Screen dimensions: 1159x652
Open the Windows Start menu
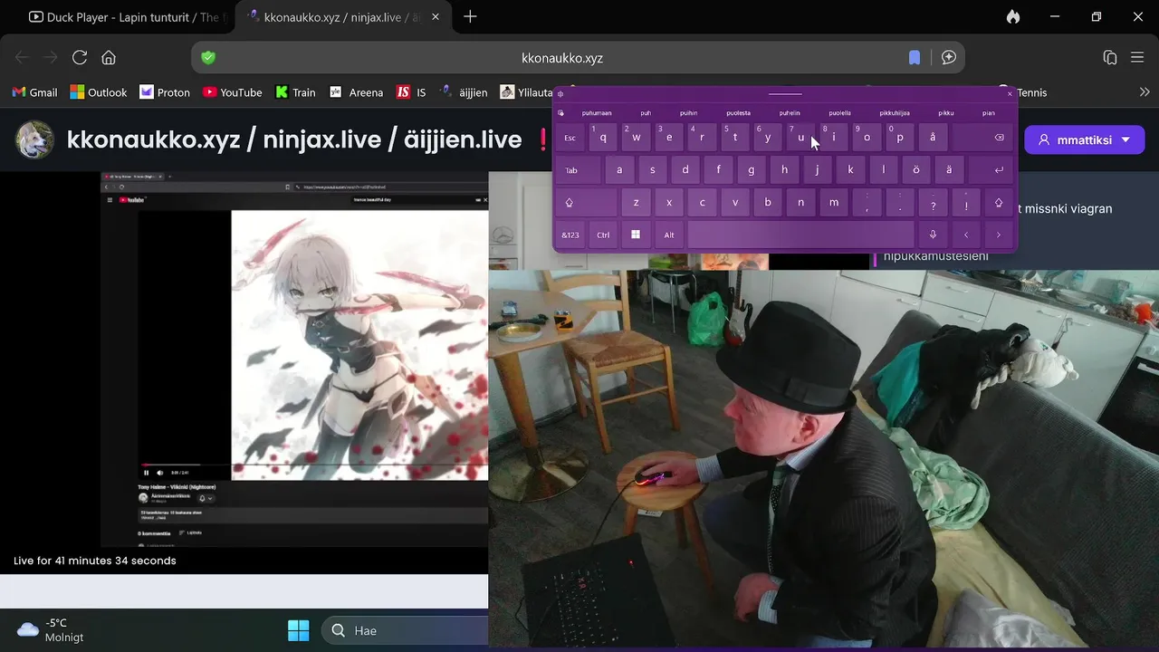[298, 630]
